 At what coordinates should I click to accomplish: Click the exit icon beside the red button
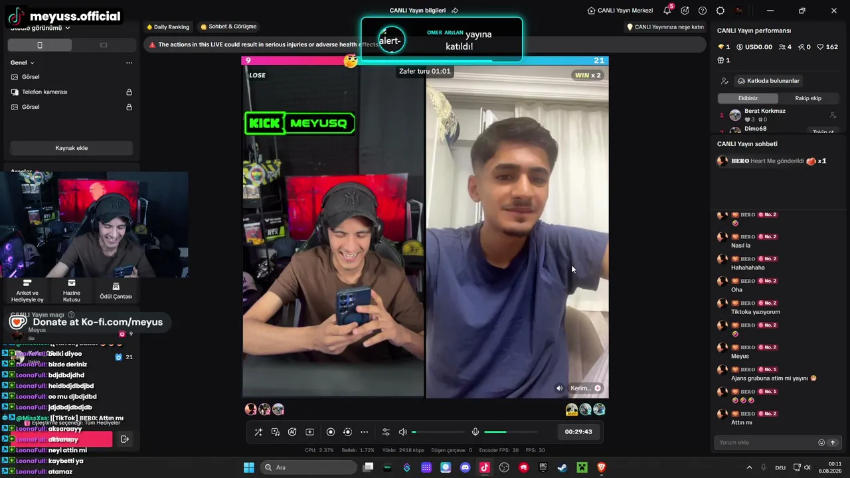(x=125, y=439)
